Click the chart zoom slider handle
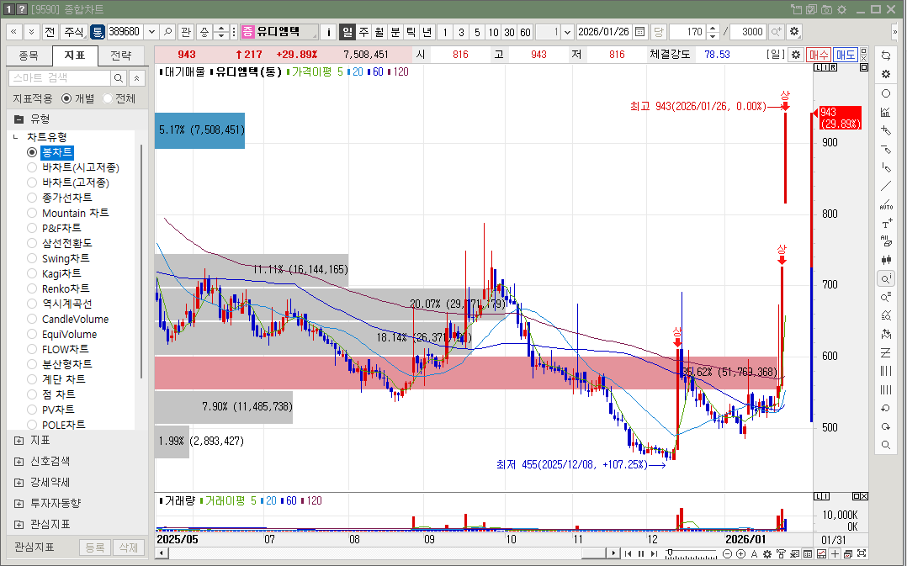Screen dimensions: 907x566 (670, 553)
